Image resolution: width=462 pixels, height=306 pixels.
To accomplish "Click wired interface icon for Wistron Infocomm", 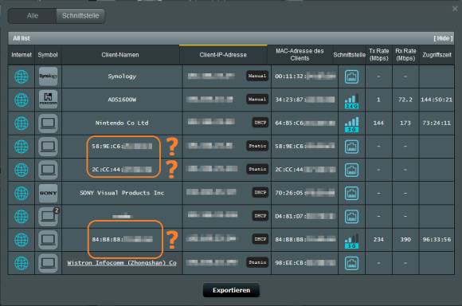I will pyautogui.click(x=351, y=263).
